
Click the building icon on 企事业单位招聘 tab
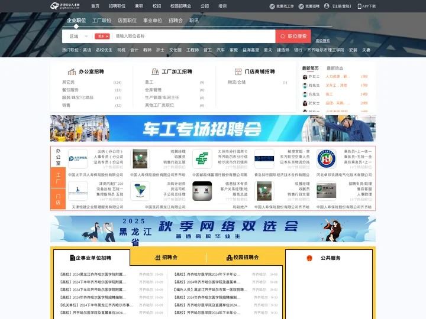click(x=73, y=258)
